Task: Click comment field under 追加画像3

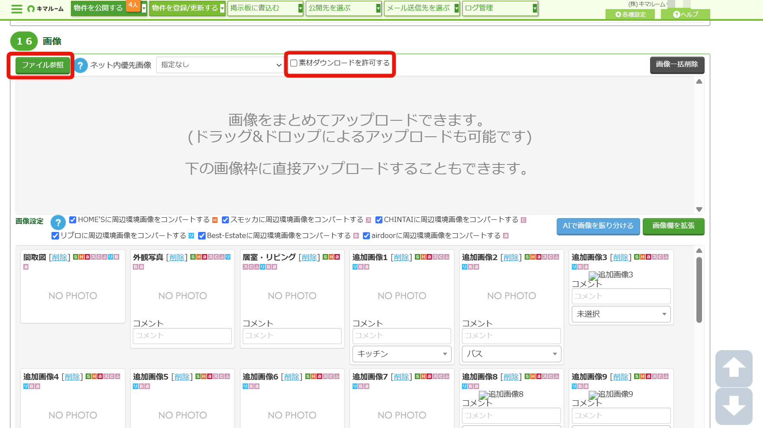Action: coord(621,296)
